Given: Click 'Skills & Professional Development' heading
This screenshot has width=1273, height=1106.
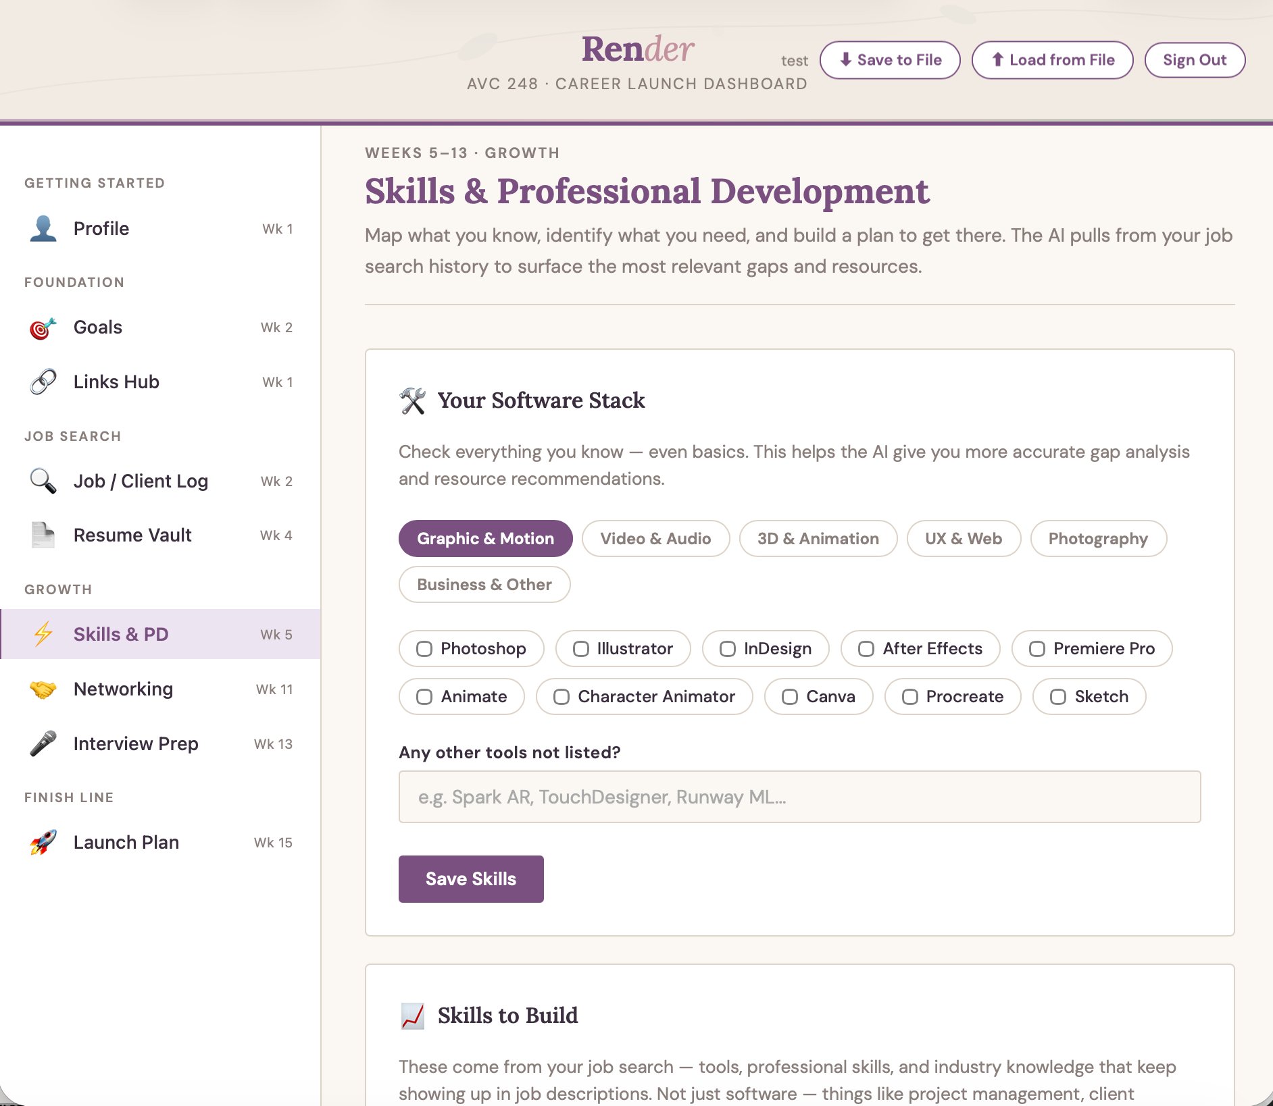Looking at the screenshot, I should [x=647, y=191].
